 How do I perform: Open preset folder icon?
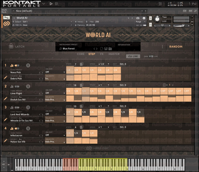click(110, 49)
